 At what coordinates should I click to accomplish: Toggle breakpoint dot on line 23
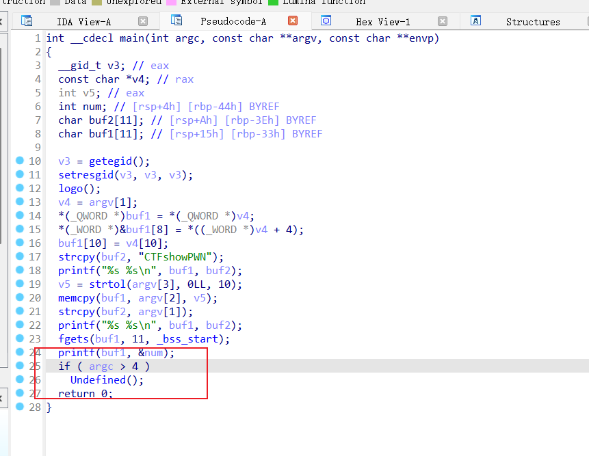click(19, 339)
